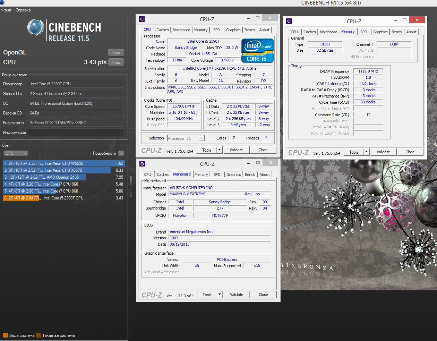Click the Процессор field showing i5-2390T

(76, 84)
